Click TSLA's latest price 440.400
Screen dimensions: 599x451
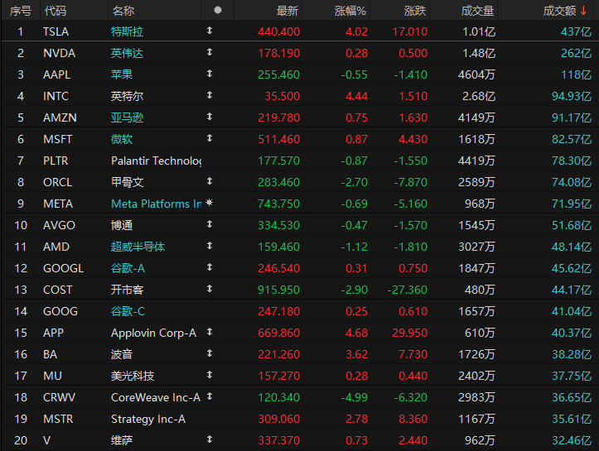[x=279, y=31]
